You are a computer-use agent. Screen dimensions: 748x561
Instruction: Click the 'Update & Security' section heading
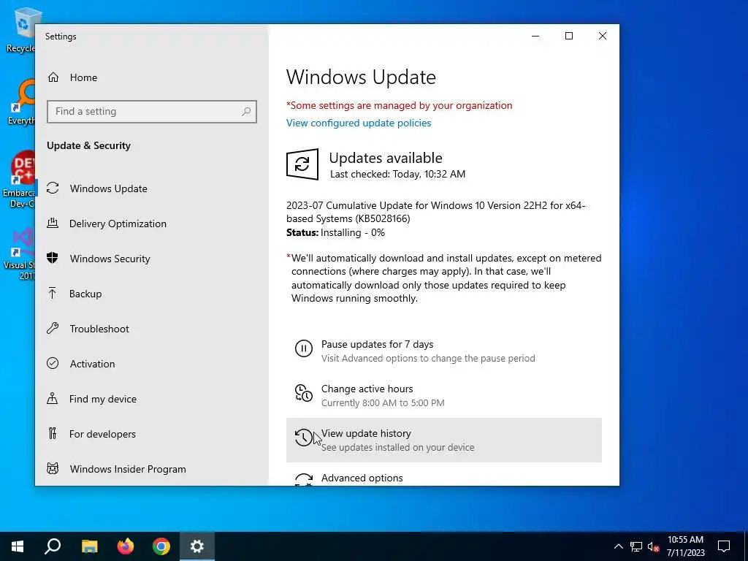88,145
